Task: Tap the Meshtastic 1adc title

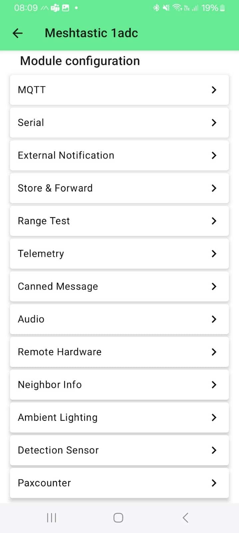Action: [91, 33]
